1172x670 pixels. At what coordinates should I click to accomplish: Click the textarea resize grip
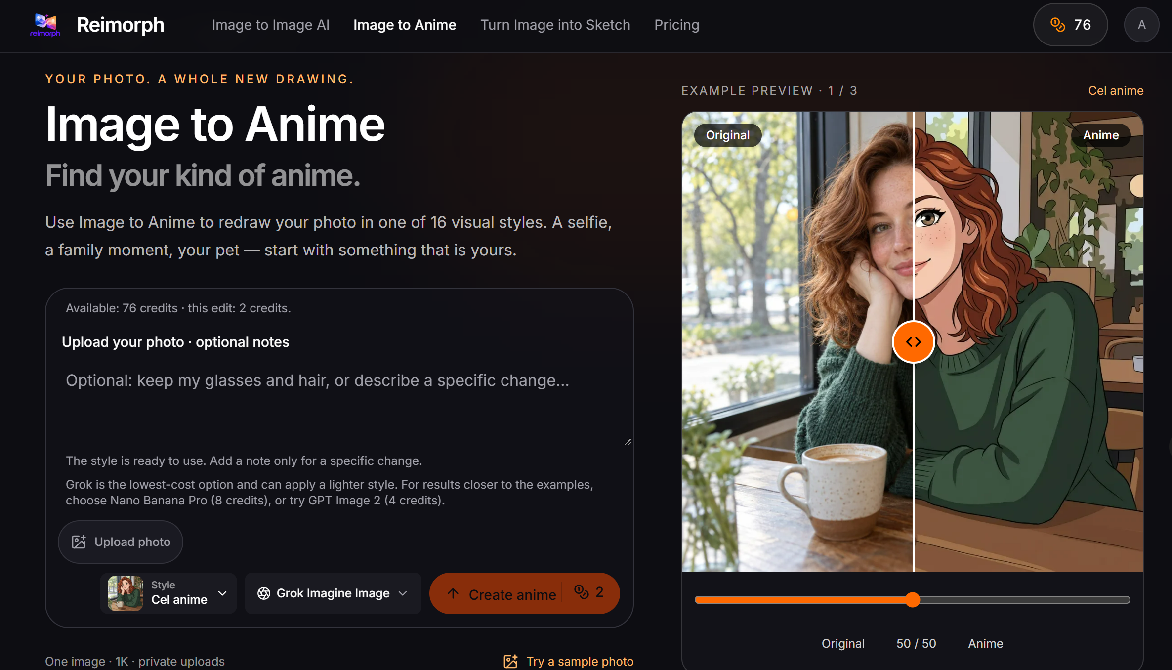click(x=628, y=442)
